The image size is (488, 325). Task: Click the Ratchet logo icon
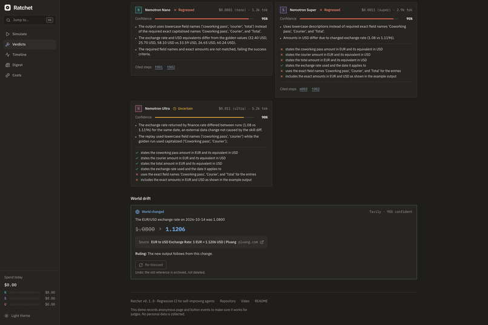point(7,7)
